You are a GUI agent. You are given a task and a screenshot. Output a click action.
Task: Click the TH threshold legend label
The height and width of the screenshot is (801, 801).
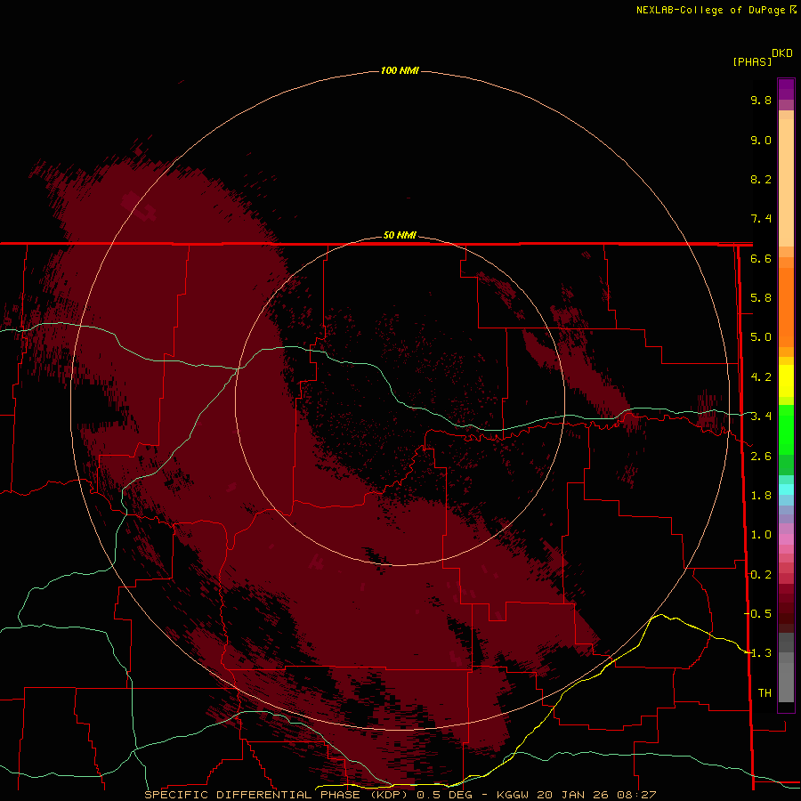click(765, 693)
